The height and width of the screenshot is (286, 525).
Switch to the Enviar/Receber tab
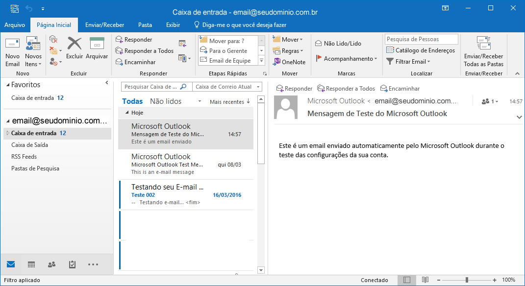(x=104, y=25)
